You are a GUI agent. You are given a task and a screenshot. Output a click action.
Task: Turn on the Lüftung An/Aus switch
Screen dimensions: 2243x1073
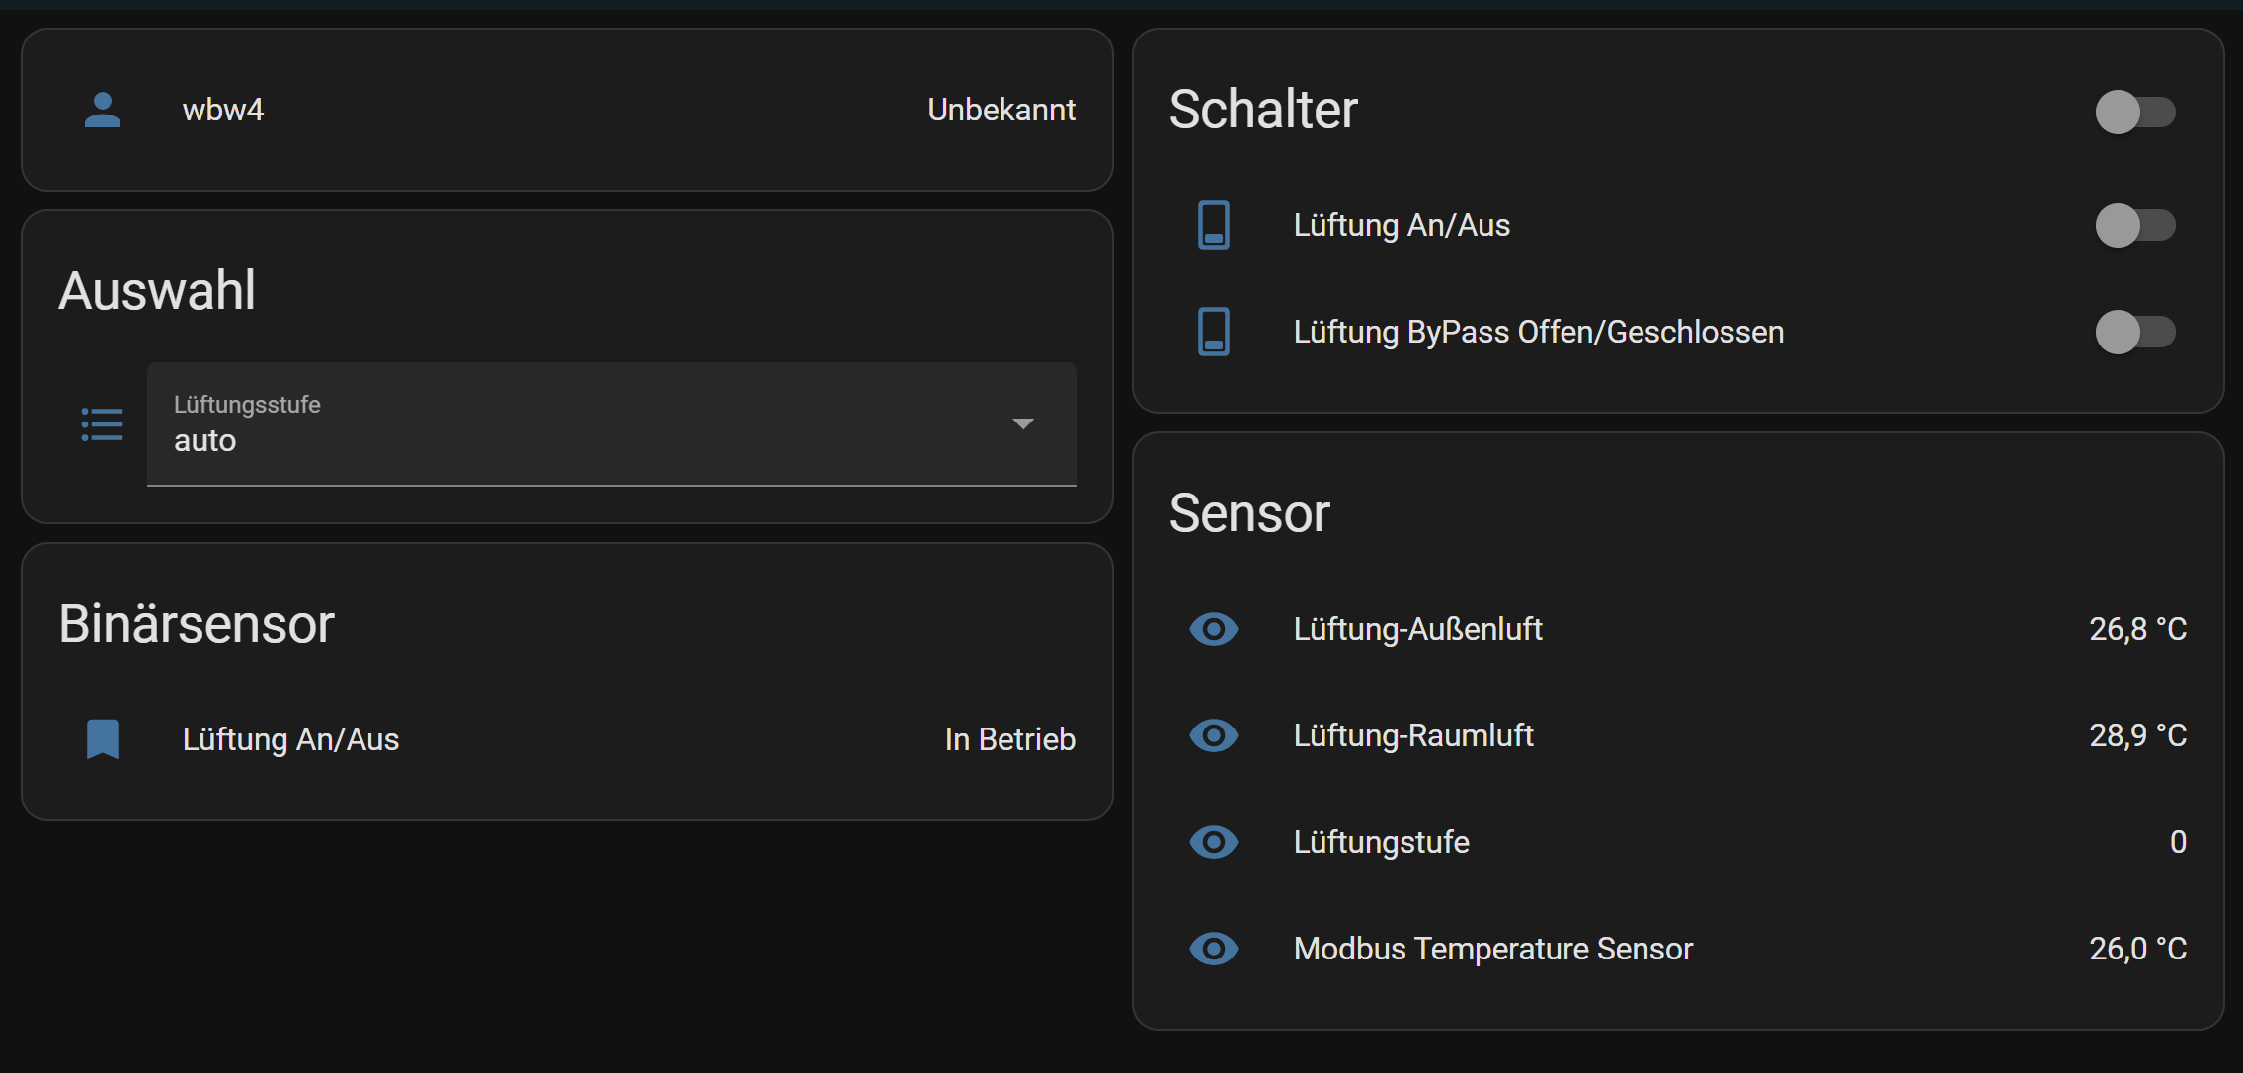[2135, 225]
